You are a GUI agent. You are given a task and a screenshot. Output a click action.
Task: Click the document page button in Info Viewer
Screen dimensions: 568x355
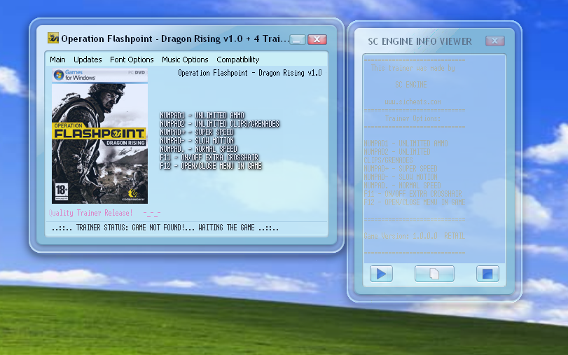(434, 274)
